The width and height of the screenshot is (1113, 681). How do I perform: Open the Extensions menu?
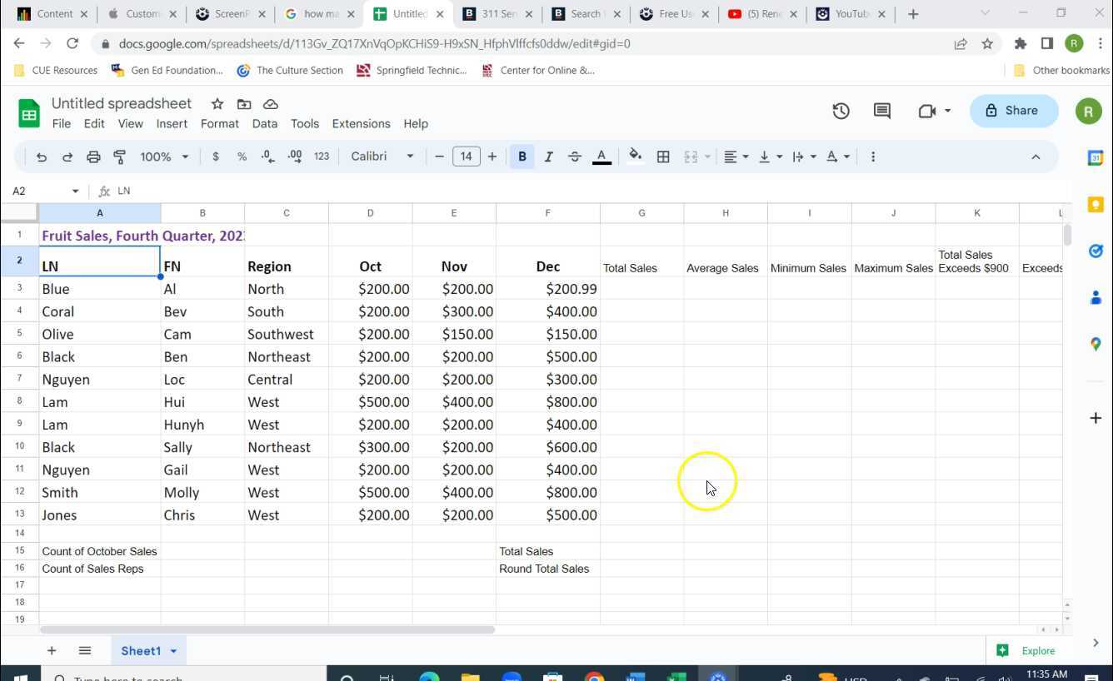(361, 123)
